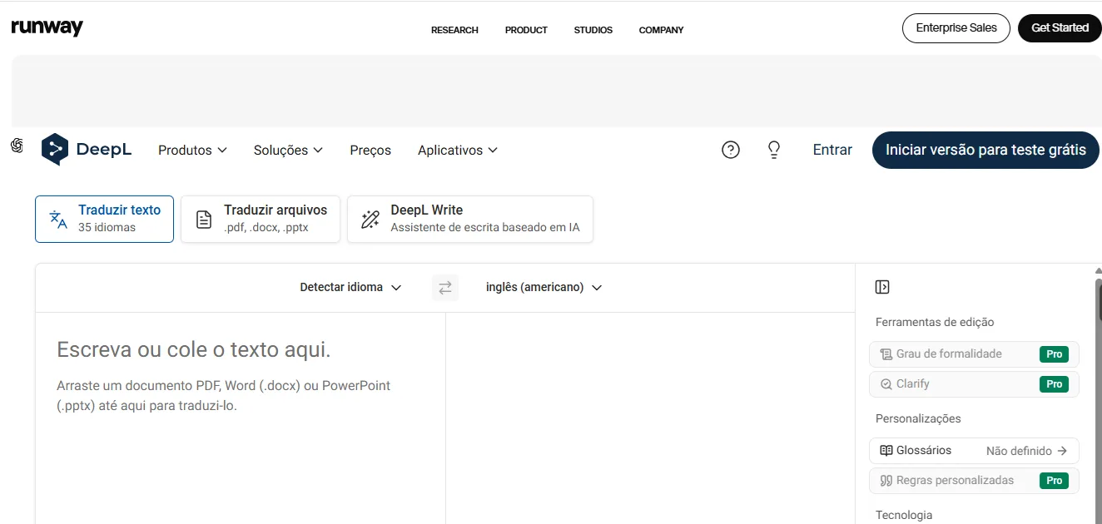The height and width of the screenshot is (524, 1102).
Task: Select the Traduzir texto tab
Action: click(104, 219)
